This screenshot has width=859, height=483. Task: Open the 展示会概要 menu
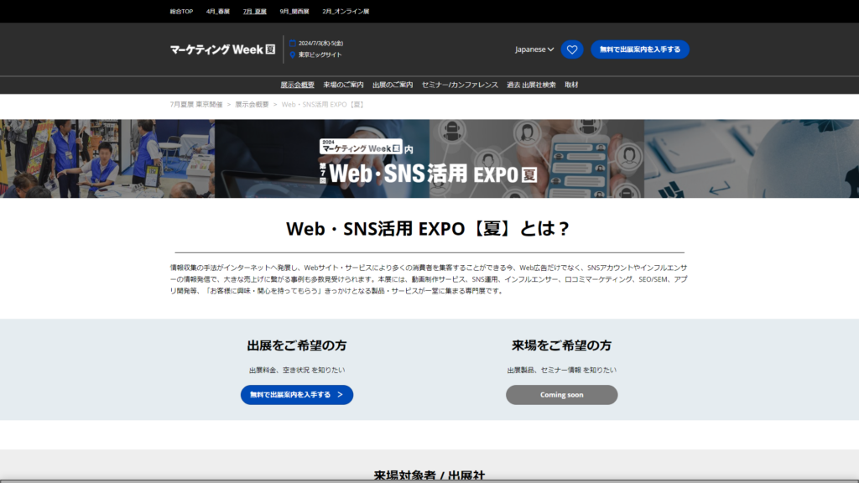point(298,85)
